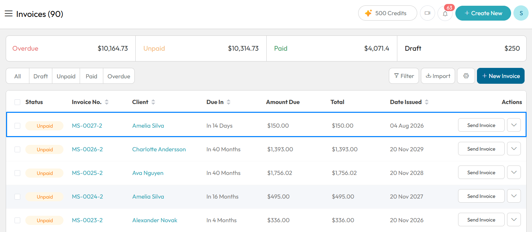The width and height of the screenshot is (532, 232).
Task: Expand actions dropdown for MS-0024-2
Action: point(514,196)
